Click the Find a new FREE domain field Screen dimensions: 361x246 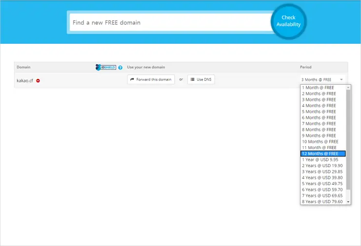[170, 22]
